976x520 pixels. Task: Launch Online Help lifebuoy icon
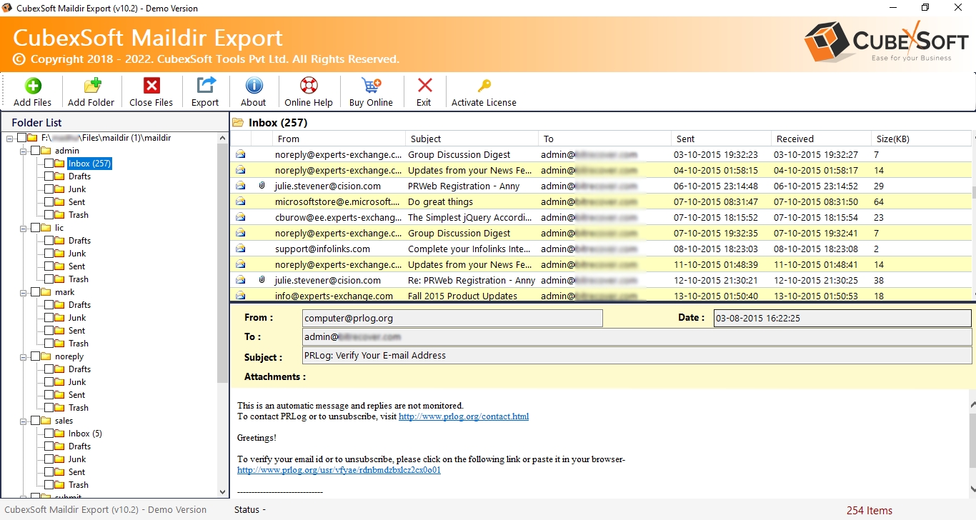309,86
